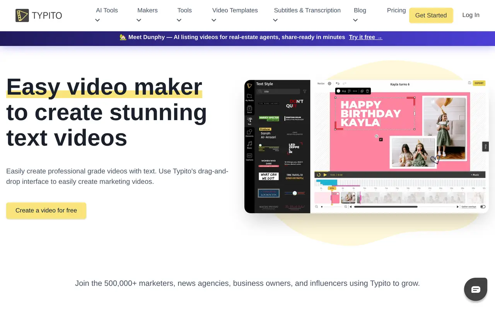Expand the Blog dropdown
This screenshot has height=309, width=495.
coord(360,15)
